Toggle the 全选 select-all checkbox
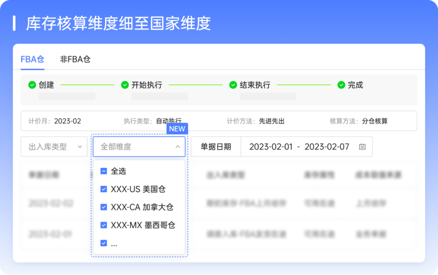The image size is (438, 275). [104, 171]
